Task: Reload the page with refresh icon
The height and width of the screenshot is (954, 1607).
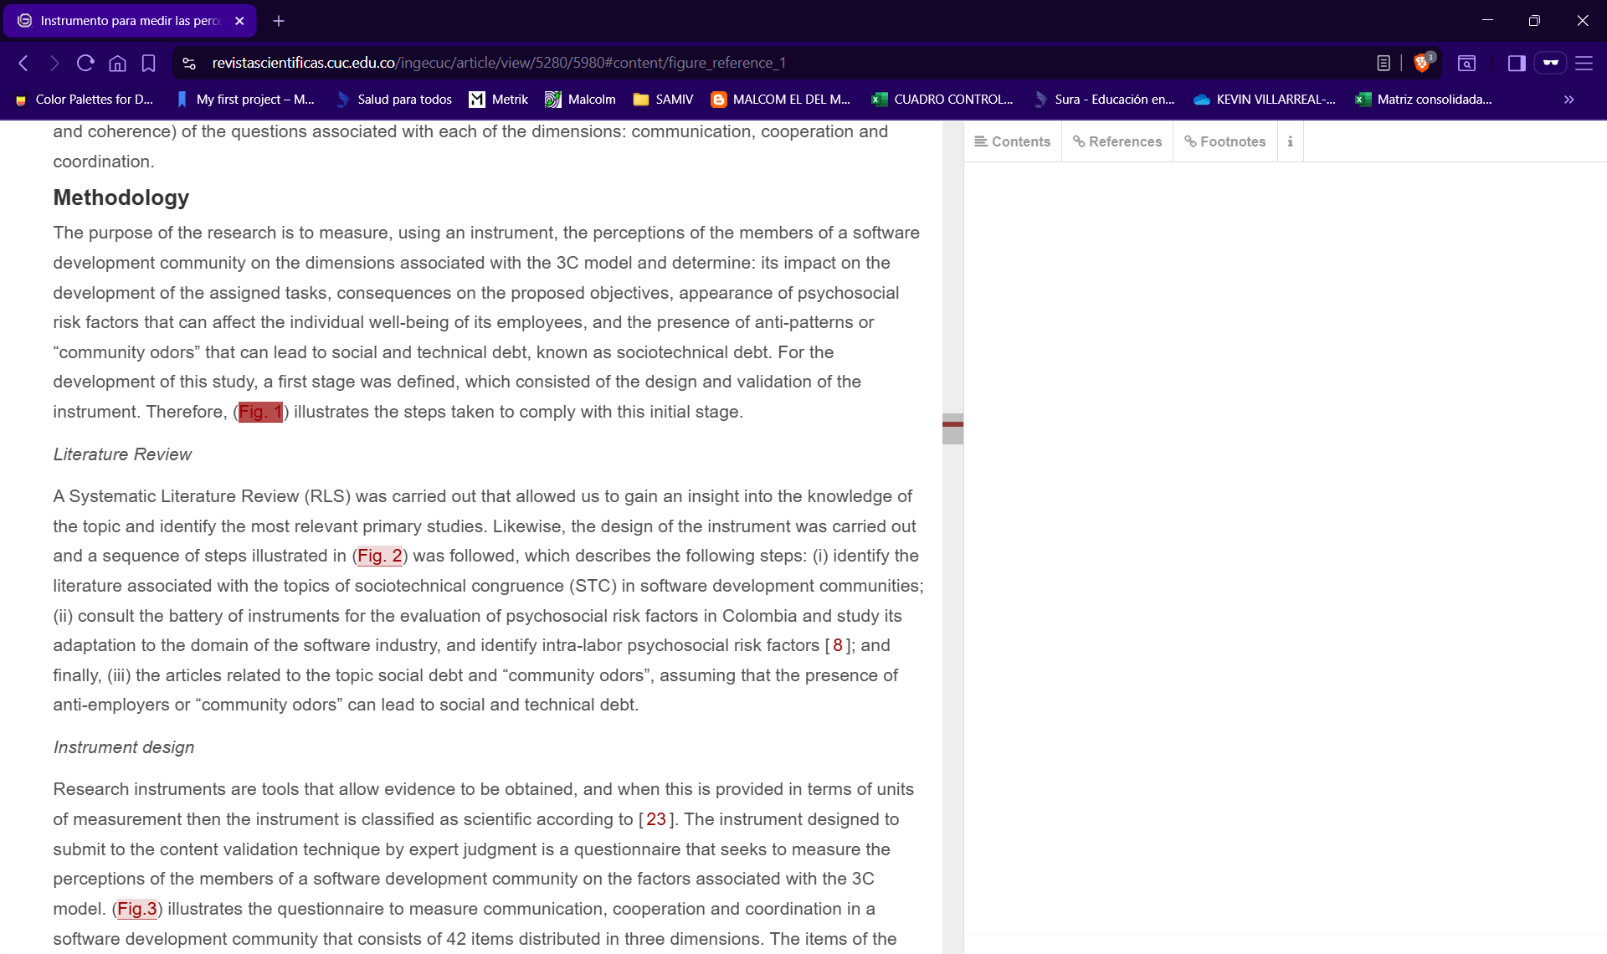Action: click(85, 63)
